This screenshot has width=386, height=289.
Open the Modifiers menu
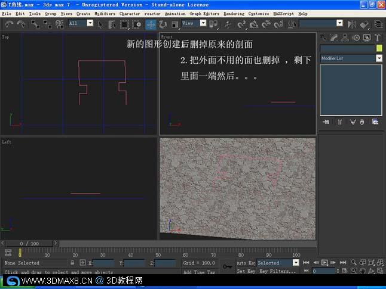[x=105, y=14]
